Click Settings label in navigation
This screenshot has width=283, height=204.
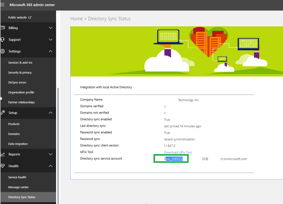[14, 51]
